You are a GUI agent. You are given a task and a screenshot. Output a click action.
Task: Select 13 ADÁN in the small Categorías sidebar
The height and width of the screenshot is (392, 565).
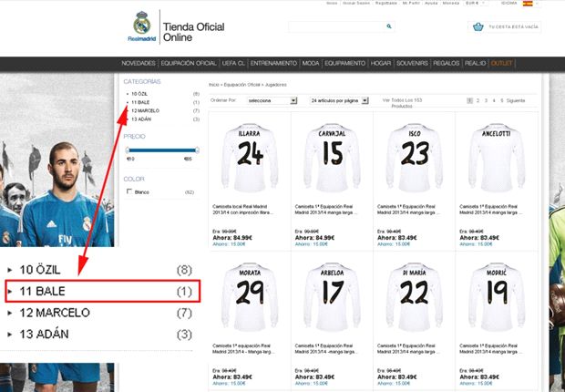click(141, 119)
